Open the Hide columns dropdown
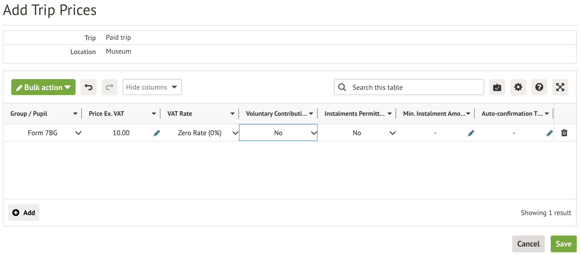581x255 pixels. (152, 87)
